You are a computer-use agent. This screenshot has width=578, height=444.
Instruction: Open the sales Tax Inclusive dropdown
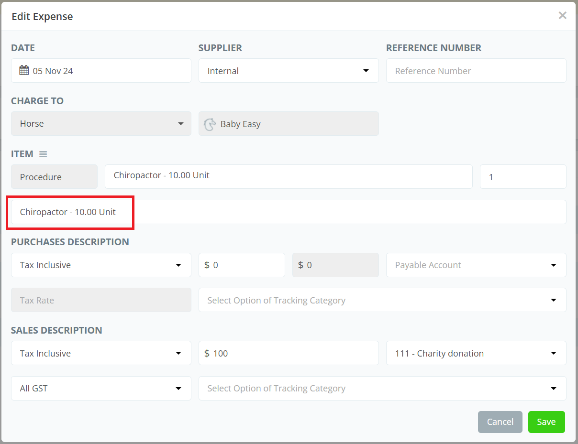tap(101, 353)
